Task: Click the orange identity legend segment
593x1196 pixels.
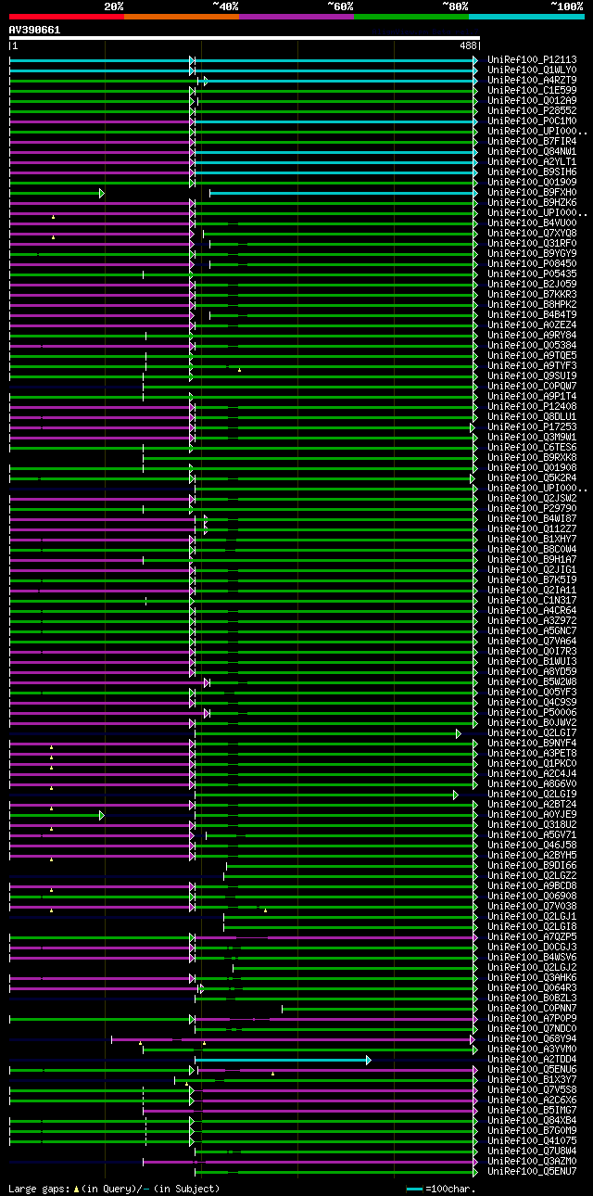Action: point(181,17)
